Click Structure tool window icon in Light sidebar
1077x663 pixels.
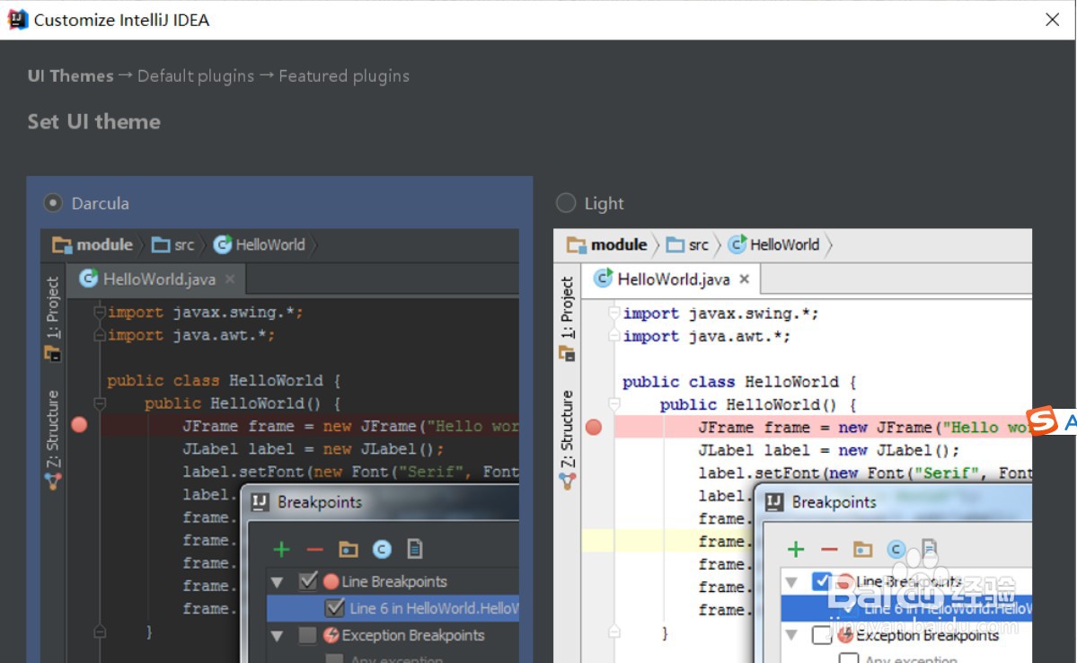pyautogui.click(x=568, y=482)
